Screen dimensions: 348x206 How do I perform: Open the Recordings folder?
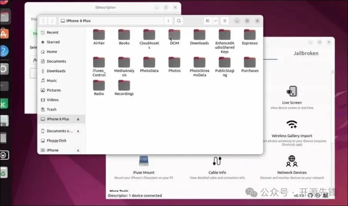click(x=124, y=88)
